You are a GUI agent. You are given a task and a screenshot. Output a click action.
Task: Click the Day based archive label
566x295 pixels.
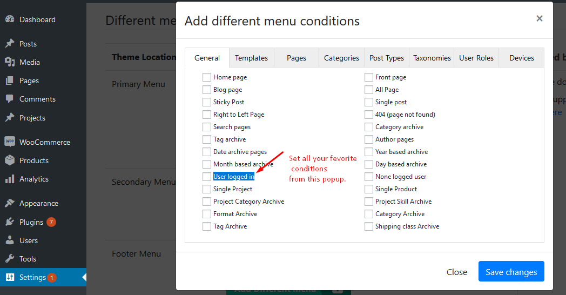[401, 164]
